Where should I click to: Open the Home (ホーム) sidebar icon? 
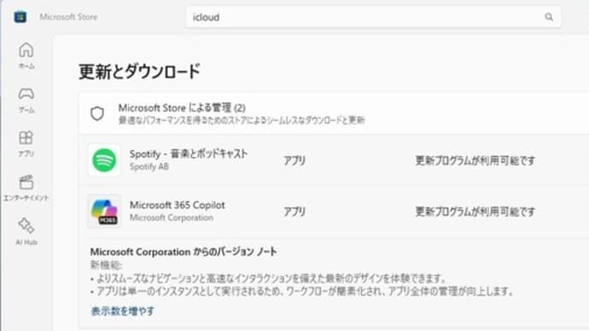(26, 55)
